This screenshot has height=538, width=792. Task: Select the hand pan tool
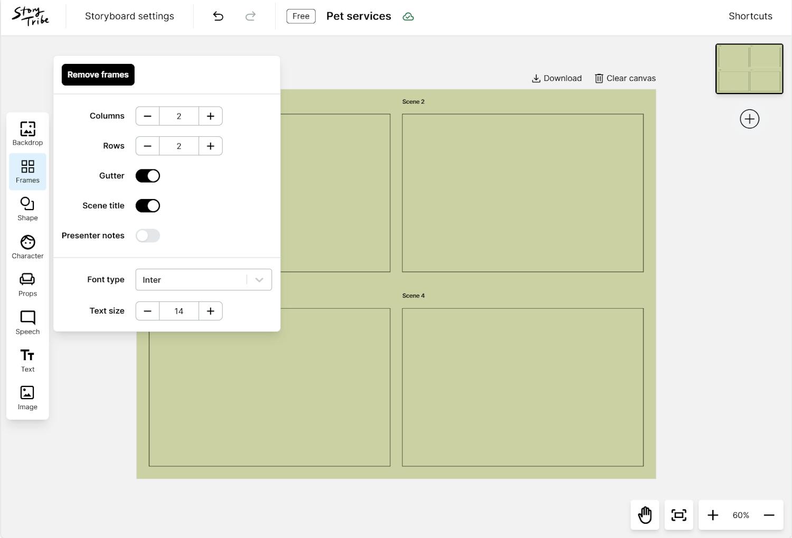click(645, 515)
